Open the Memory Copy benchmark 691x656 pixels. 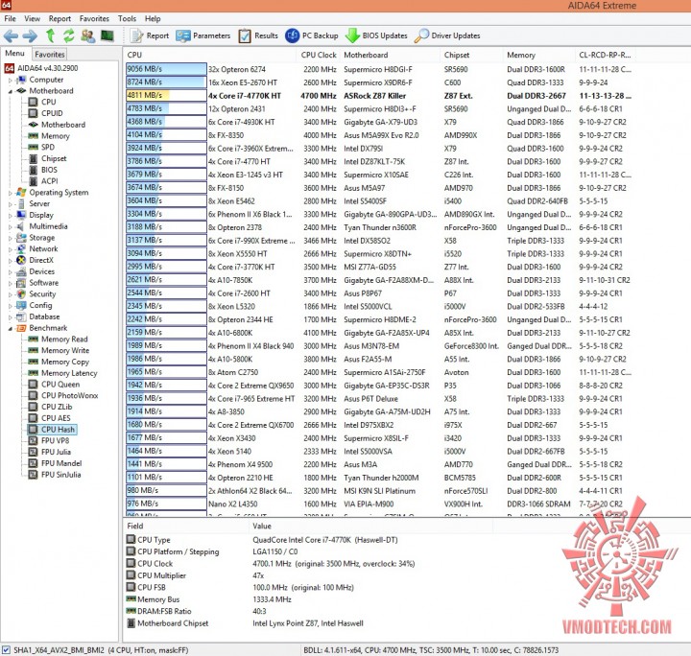(x=65, y=362)
